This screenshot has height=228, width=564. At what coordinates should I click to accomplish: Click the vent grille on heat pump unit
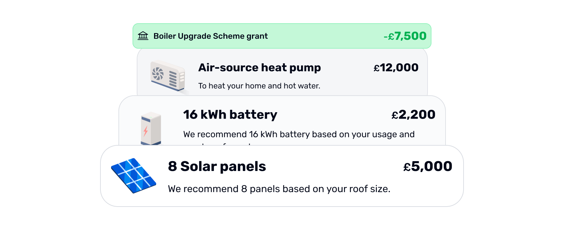click(x=173, y=79)
